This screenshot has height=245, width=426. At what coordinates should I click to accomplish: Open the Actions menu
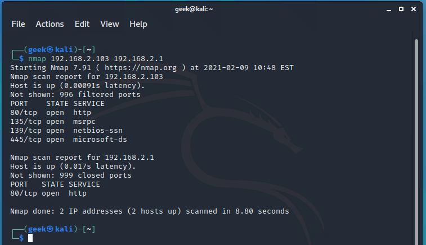[50, 24]
